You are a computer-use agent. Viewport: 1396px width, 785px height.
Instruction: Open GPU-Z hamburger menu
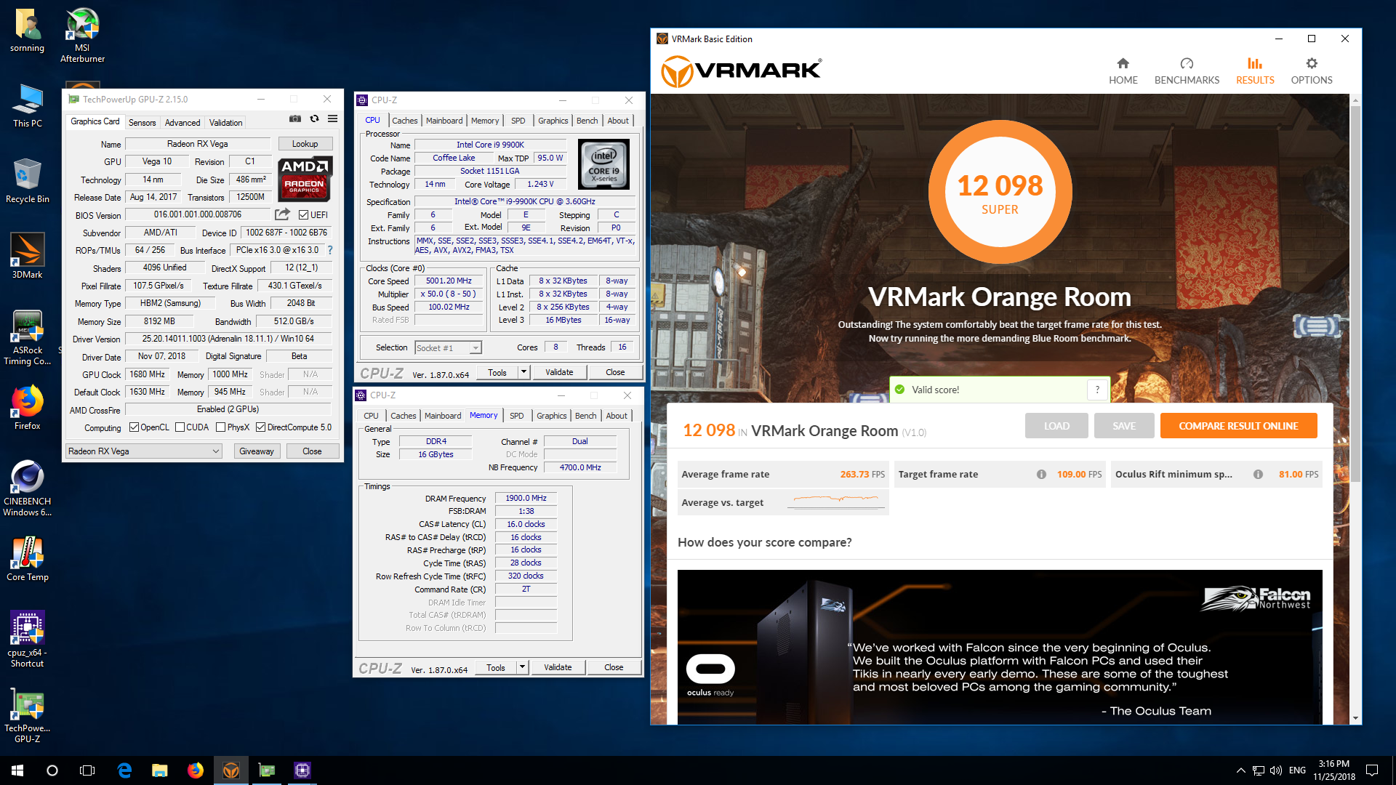coord(332,118)
